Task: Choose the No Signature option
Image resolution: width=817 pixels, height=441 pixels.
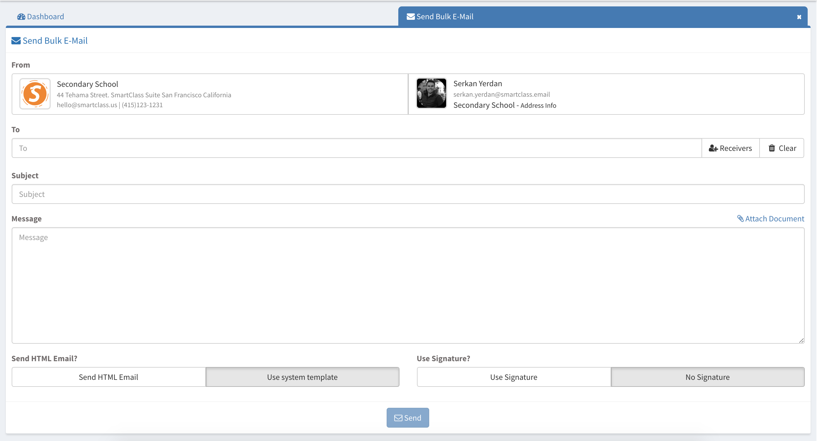Action: [x=707, y=377]
